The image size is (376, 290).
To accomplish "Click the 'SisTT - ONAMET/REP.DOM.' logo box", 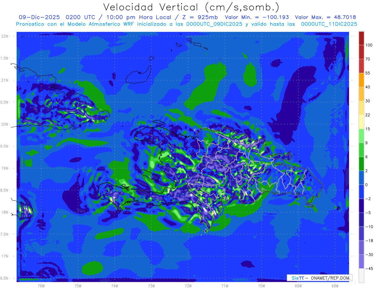I will point(319,278).
